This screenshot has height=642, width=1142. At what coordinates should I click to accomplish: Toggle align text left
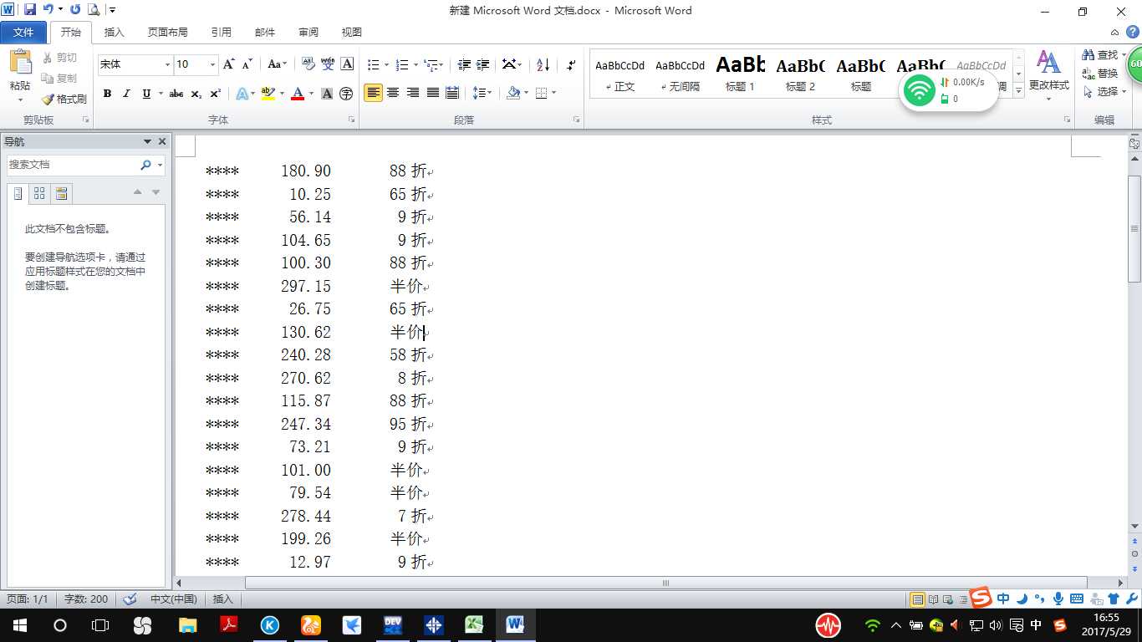[373, 93]
